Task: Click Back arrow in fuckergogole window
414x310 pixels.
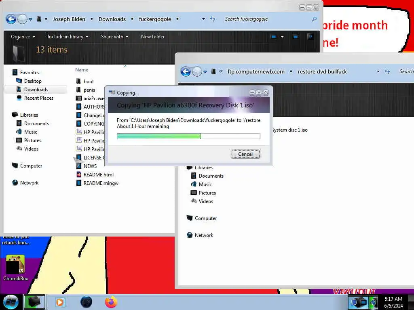Action: point(11,19)
